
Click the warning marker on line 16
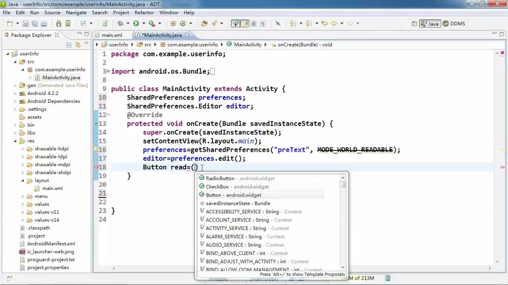96,149
